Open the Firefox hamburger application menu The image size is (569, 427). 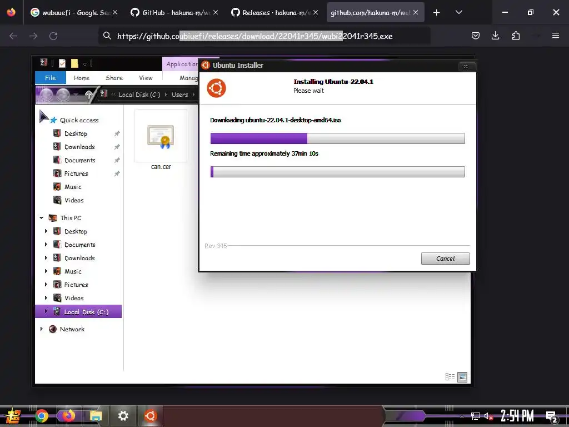[x=555, y=36]
